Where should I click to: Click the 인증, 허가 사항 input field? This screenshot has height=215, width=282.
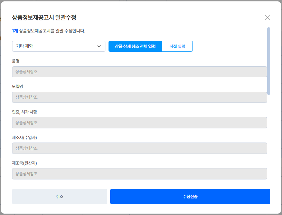click(x=139, y=123)
